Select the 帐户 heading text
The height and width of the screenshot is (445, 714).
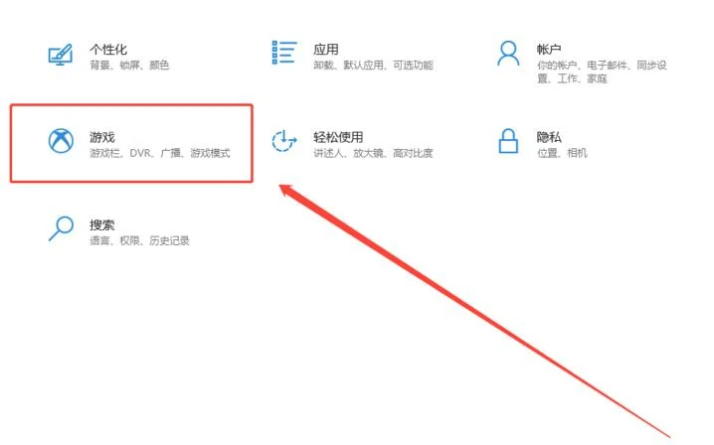tap(549, 49)
